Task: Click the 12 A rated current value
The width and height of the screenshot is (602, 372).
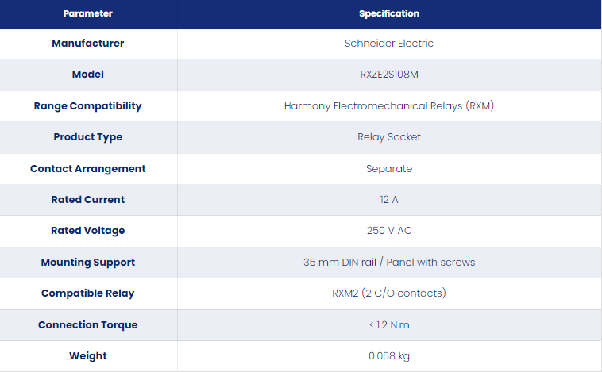Action: pyautogui.click(x=389, y=199)
